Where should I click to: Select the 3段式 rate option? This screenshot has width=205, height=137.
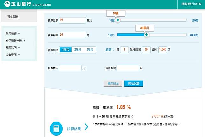coord(90,50)
